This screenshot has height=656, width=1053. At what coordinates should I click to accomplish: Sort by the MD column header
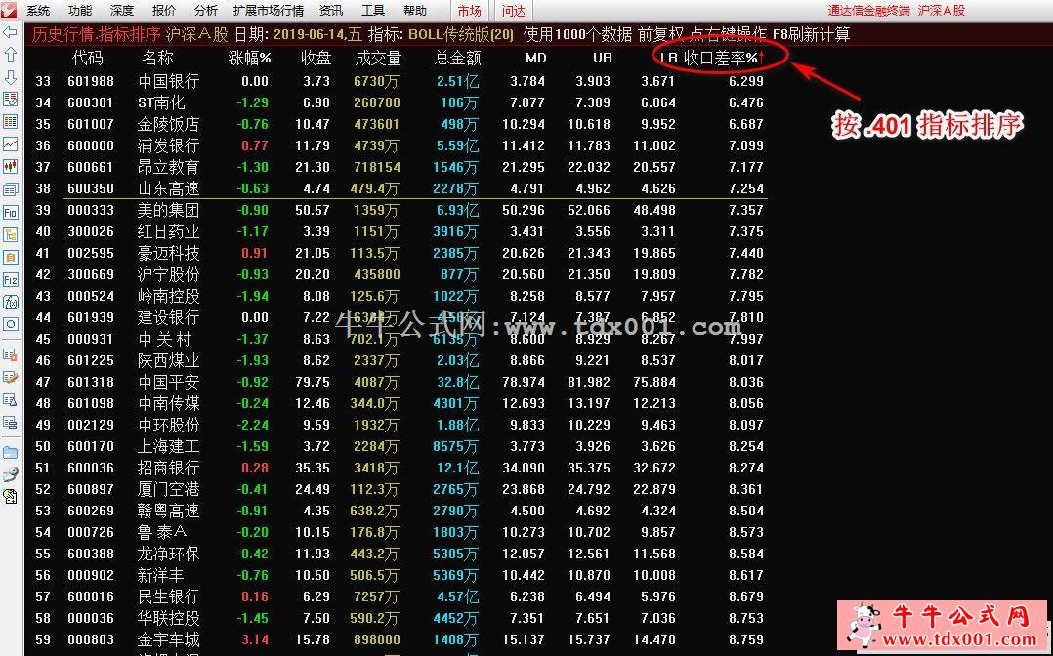click(x=536, y=58)
